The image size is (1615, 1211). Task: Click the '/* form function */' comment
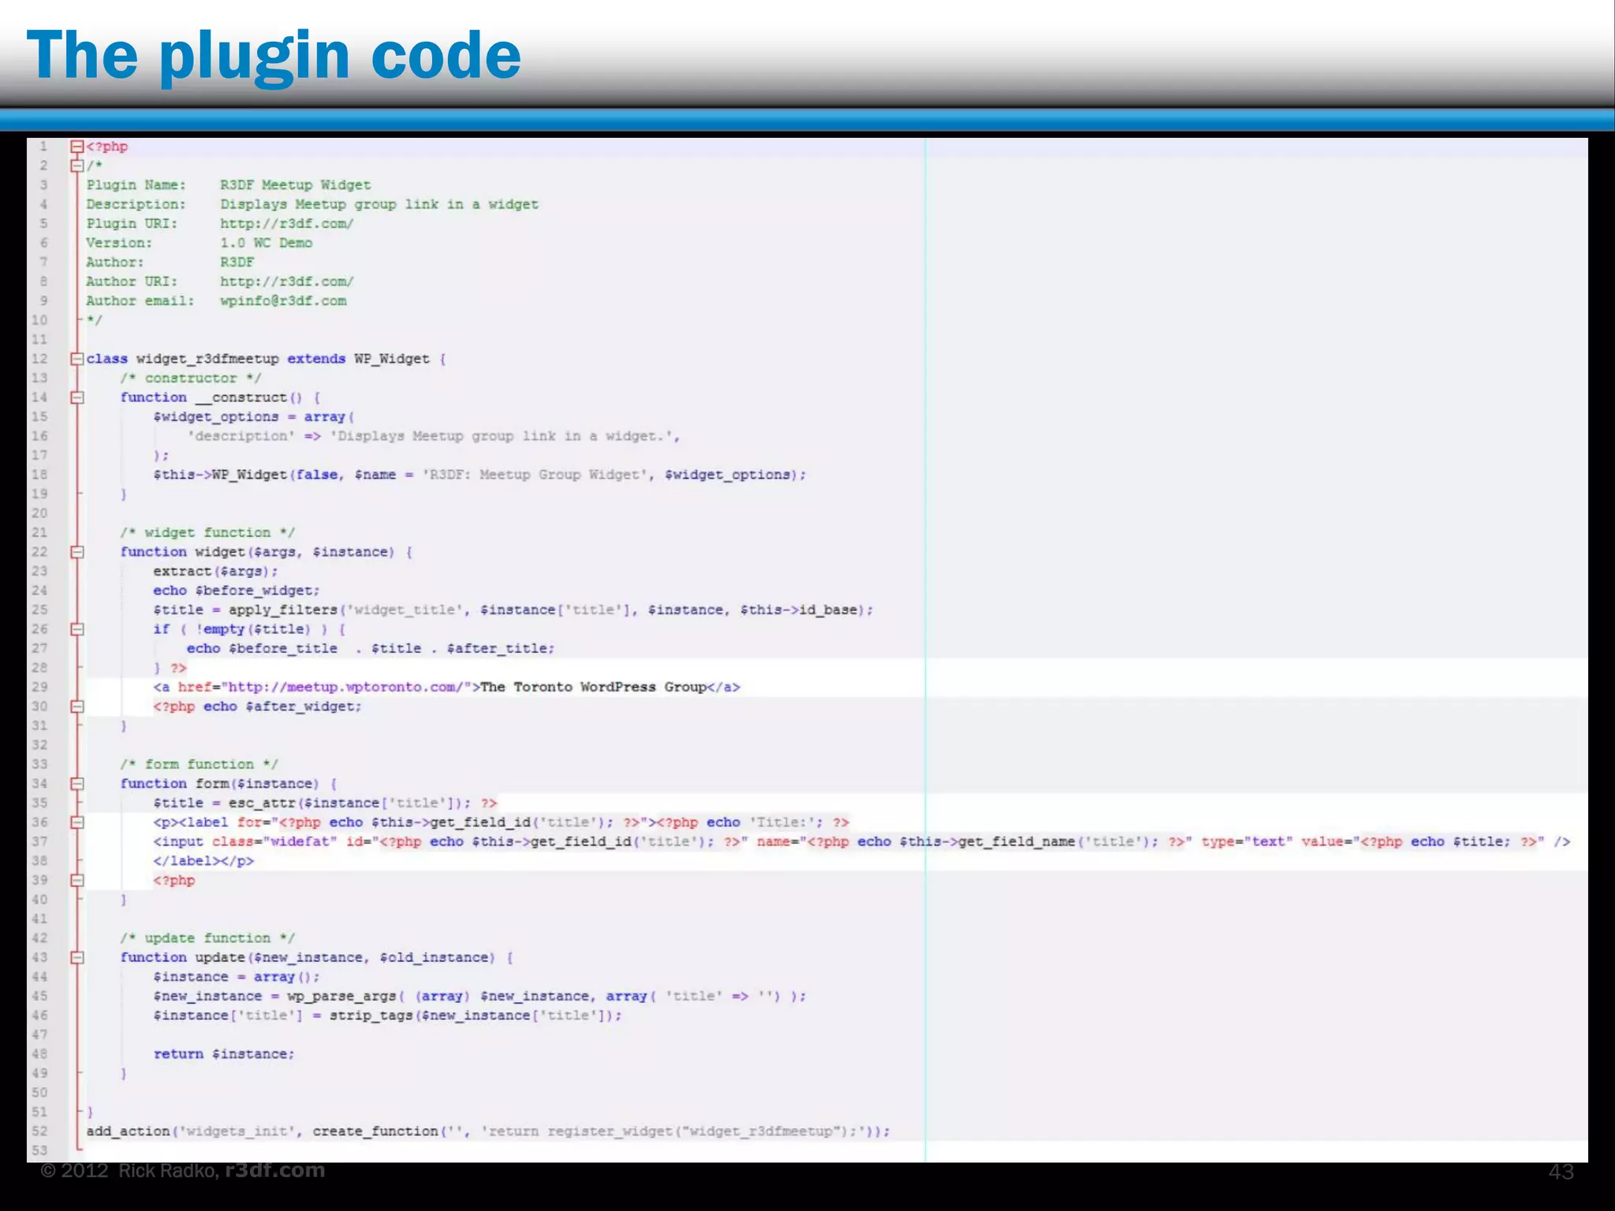click(199, 765)
